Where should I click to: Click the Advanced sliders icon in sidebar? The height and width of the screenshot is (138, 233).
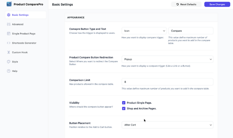[9, 24]
